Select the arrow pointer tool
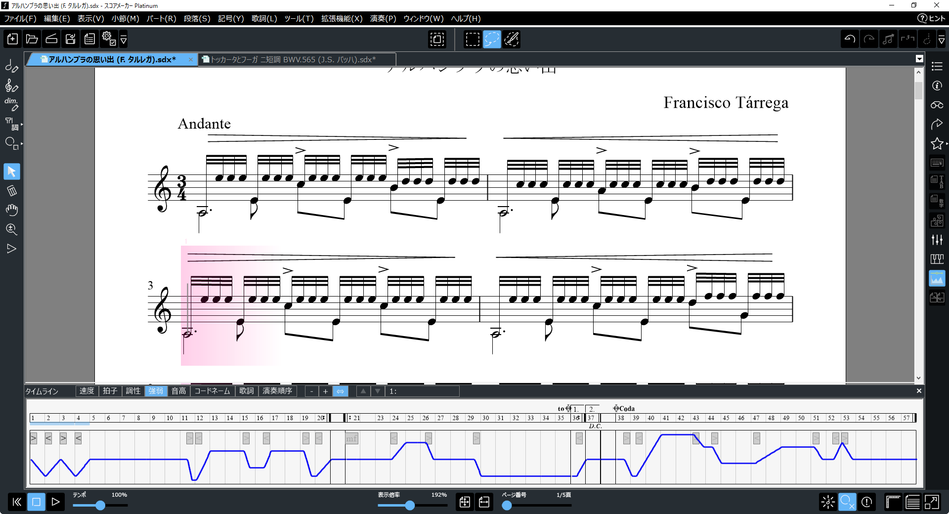The width and height of the screenshot is (949, 514). [x=11, y=171]
